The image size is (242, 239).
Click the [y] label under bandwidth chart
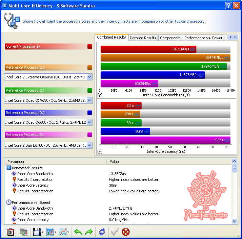(x=100, y=95)
